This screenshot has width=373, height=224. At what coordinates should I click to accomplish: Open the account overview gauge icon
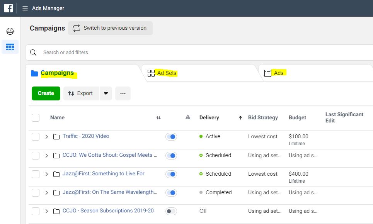(x=10, y=31)
